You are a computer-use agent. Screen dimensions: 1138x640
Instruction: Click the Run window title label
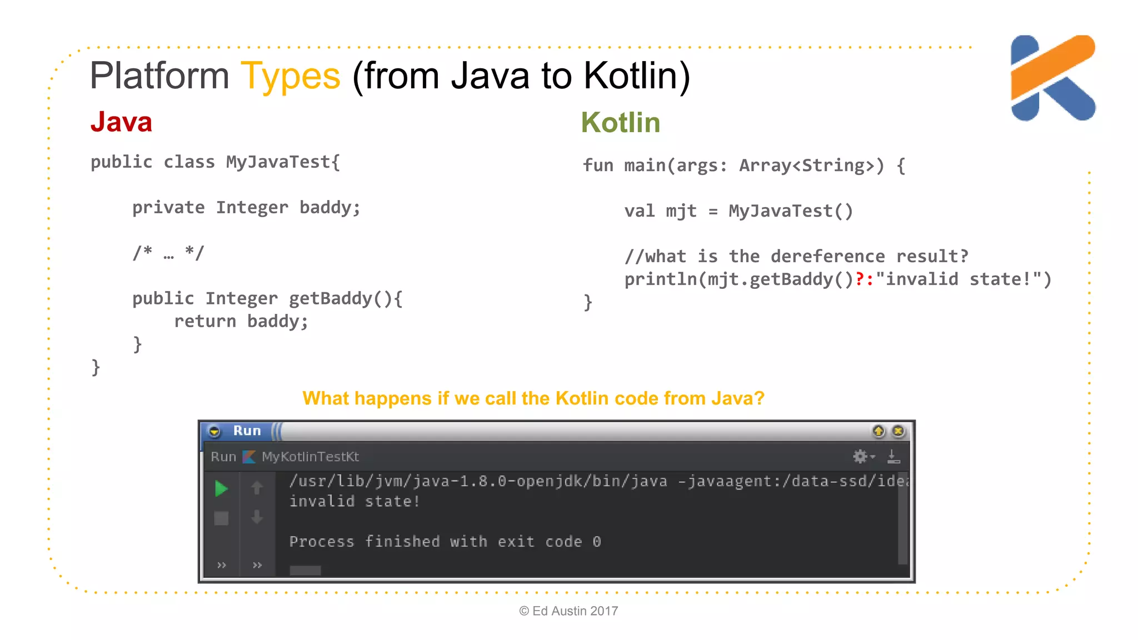tap(247, 431)
